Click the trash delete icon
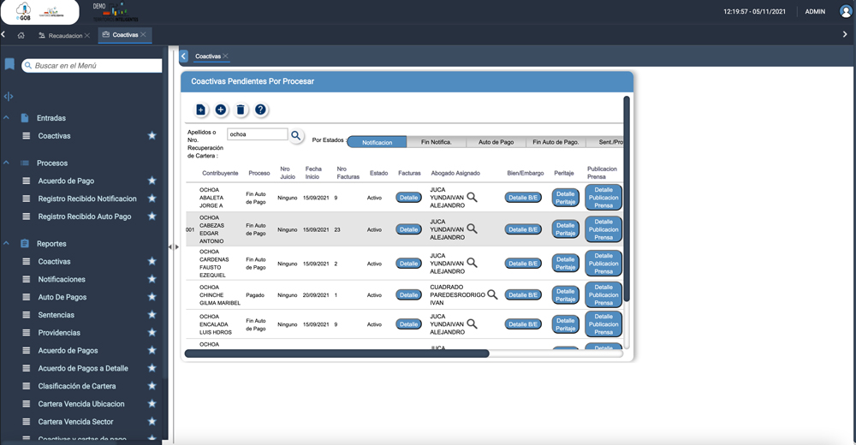Screen dimensions: 856x445 click(241, 110)
